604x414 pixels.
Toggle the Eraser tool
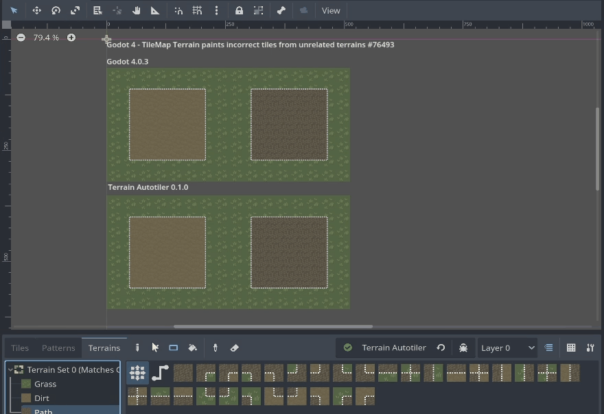tap(235, 348)
